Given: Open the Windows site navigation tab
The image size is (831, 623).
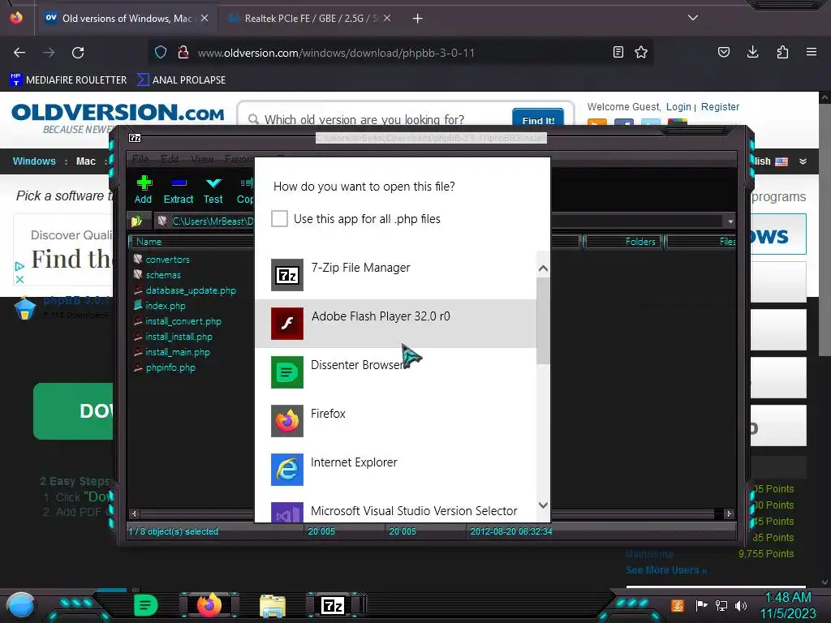Looking at the screenshot, I should (x=34, y=161).
